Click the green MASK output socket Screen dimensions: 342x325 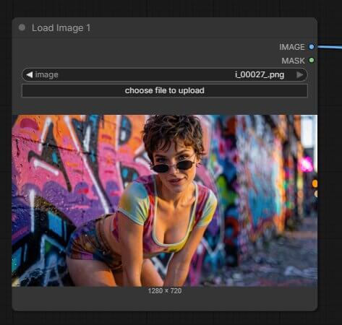click(312, 60)
